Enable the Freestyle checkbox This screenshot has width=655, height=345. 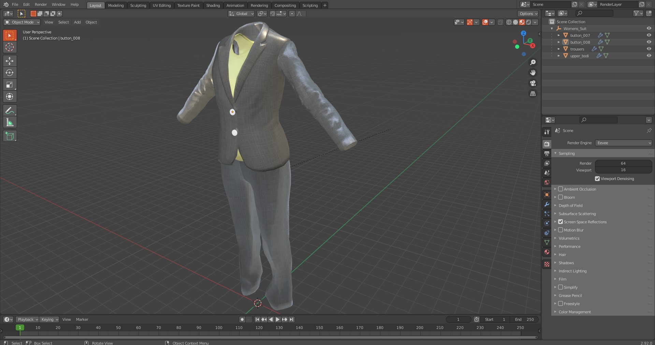tap(561, 303)
